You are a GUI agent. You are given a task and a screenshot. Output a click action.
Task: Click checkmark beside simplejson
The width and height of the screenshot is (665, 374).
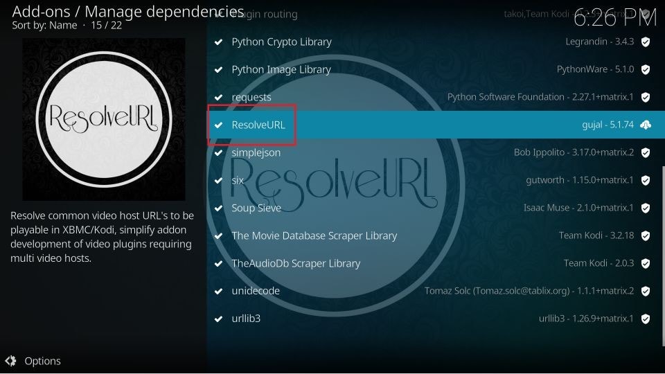(x=218, y=152)
